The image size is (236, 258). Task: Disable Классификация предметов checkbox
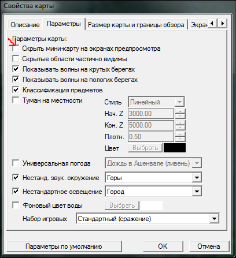click(16, 89)
